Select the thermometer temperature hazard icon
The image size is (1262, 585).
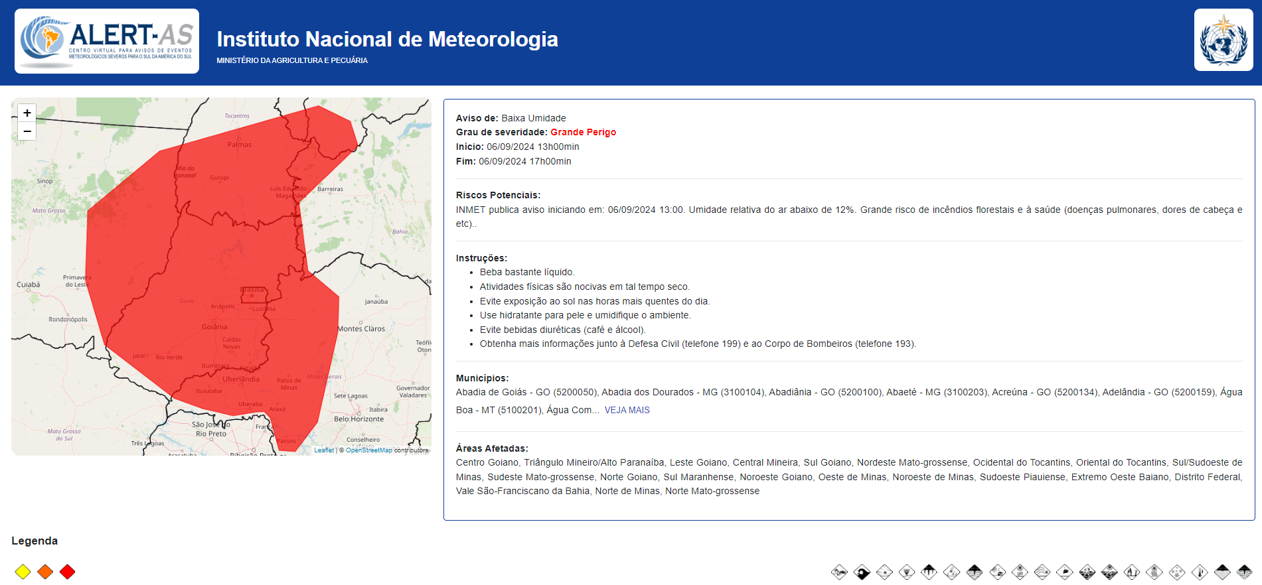coord(1200,572)
